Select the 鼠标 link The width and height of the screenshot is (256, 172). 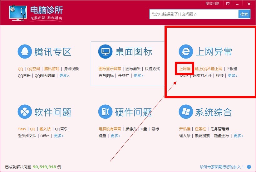tap(155, 129)
